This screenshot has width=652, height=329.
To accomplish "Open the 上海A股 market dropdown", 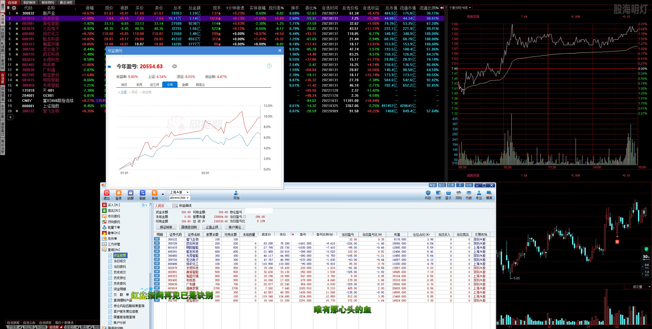I will pos(180,192).
